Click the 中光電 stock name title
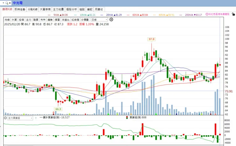The height and width of the screenshot is (146, 236). (x=18, y=3)
